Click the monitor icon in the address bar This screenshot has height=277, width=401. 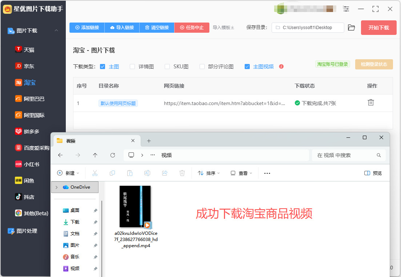click(x=131, y=155)
